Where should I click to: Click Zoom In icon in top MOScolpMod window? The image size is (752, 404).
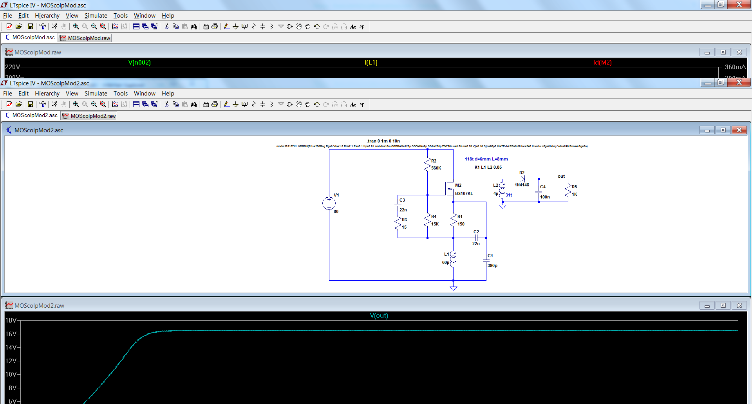pyautogui.click(x=76, y=27)
